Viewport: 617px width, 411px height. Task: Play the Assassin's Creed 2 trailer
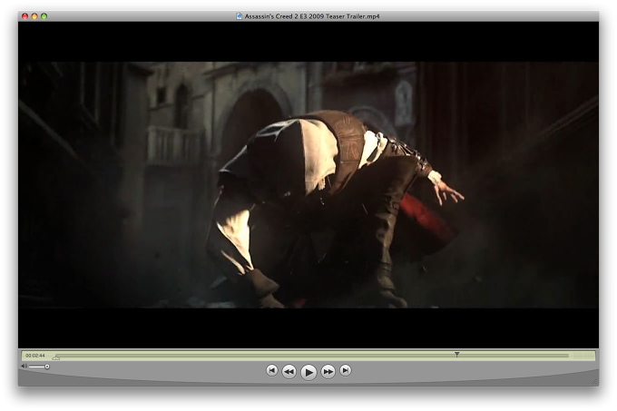tap(308, 372)
